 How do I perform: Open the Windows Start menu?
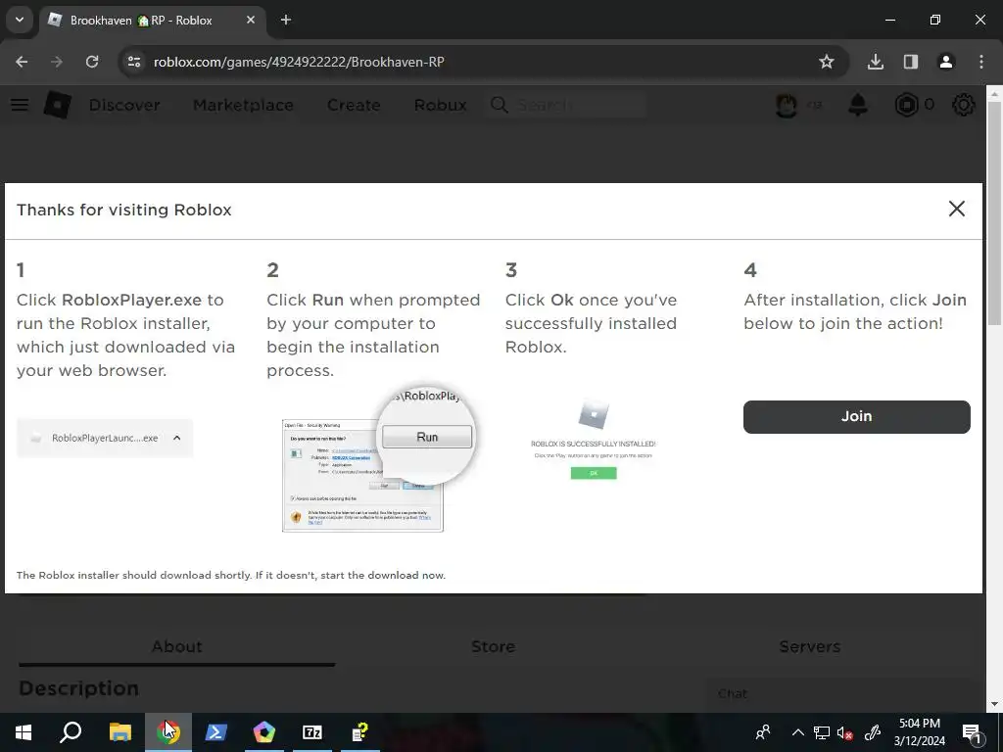[24, 732]
